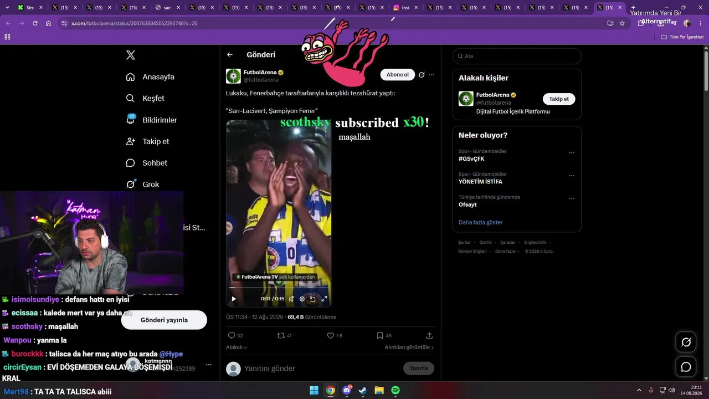Open Bildirimler notifications

(x=151, y=120)
